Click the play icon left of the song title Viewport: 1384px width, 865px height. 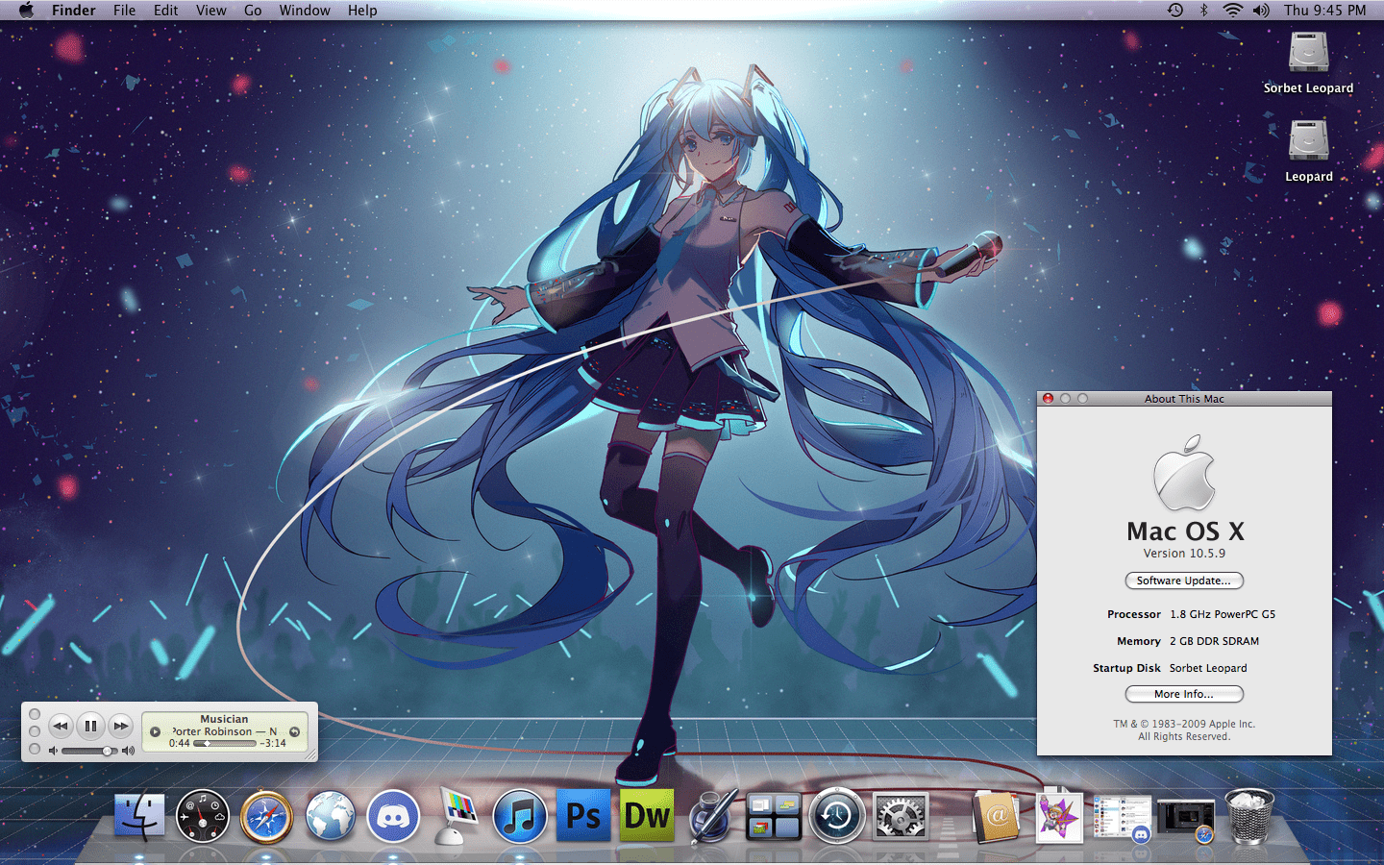click(x=155, y=731)
